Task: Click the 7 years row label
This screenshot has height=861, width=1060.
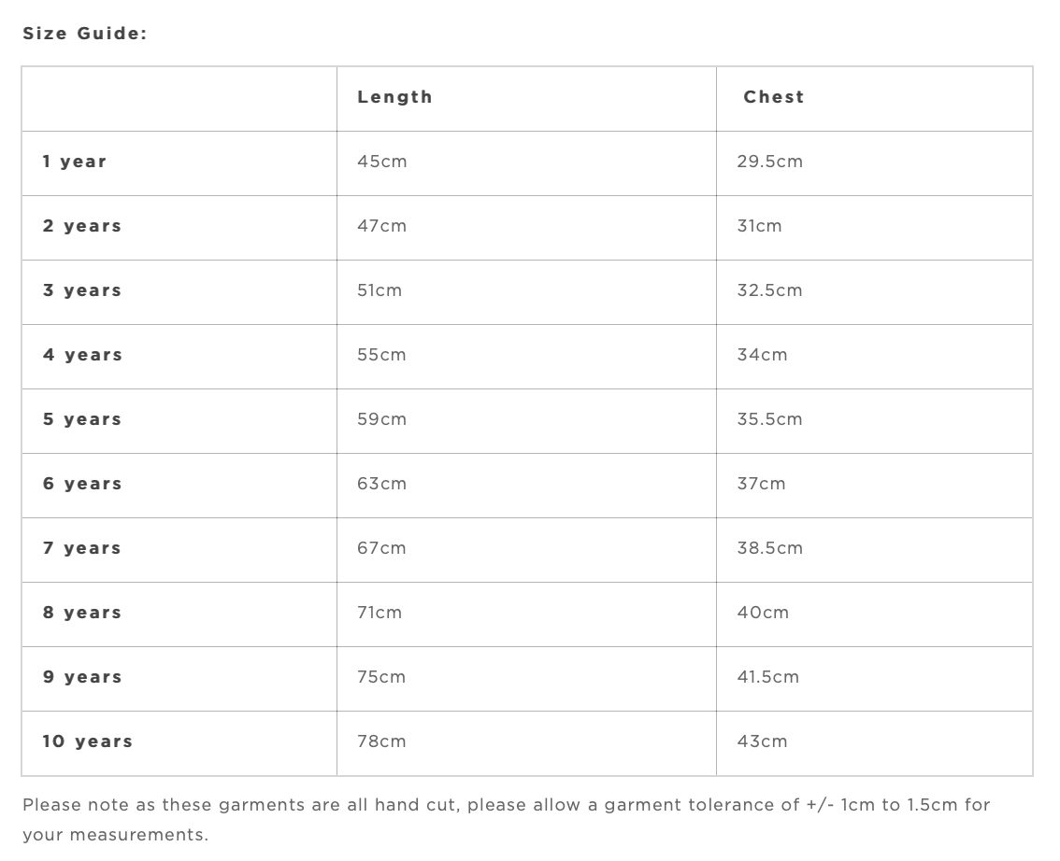Action: (82, 548)
